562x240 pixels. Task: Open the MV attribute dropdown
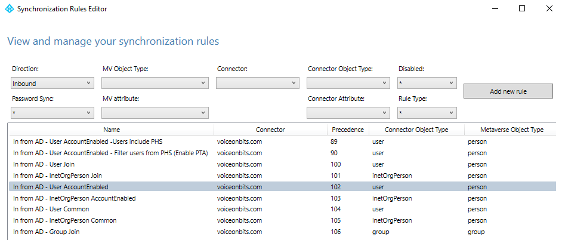click(155, 113)
